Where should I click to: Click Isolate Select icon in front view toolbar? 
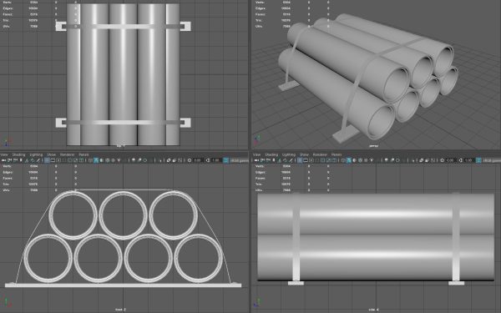click(160, 160)
